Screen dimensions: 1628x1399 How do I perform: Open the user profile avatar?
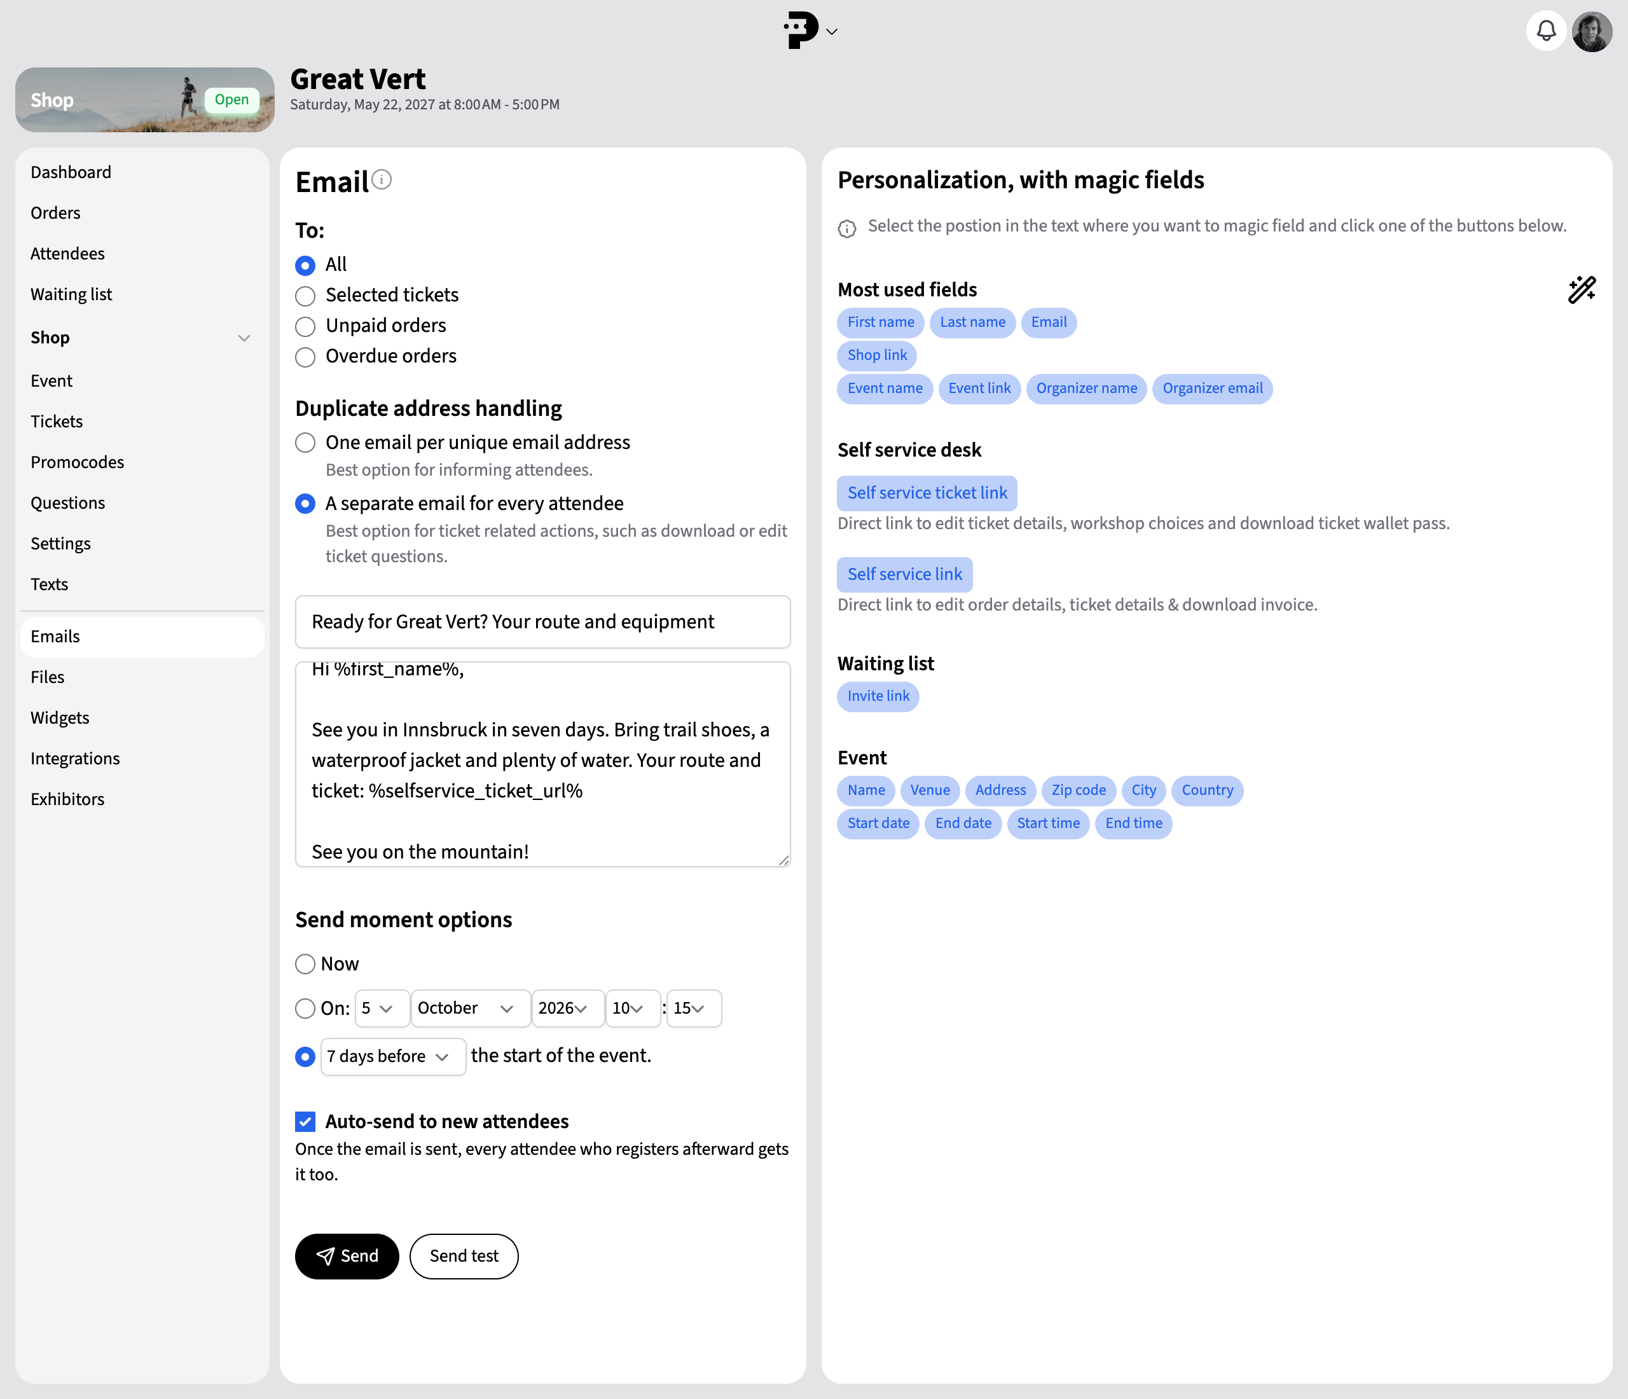tap(1592, 31)
